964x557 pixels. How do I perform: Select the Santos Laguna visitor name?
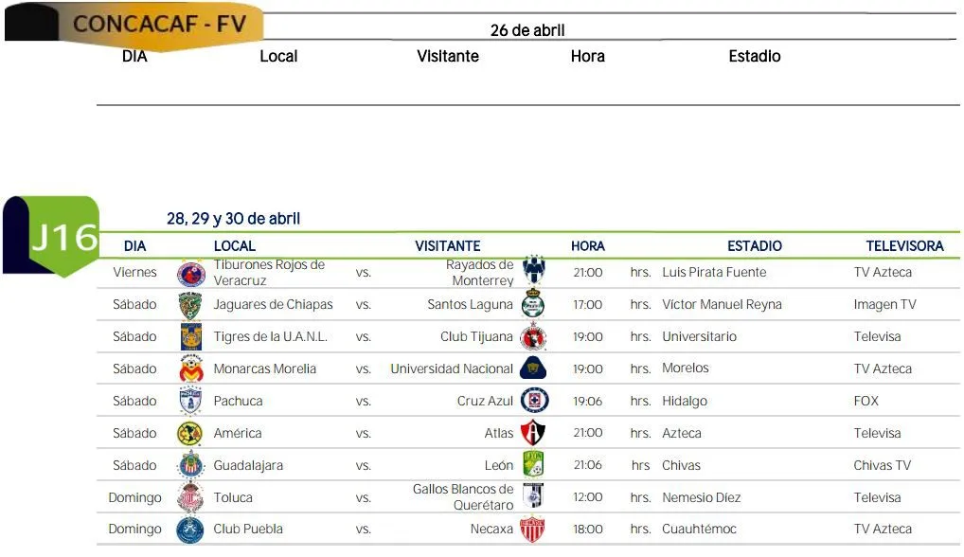(470, 305)
